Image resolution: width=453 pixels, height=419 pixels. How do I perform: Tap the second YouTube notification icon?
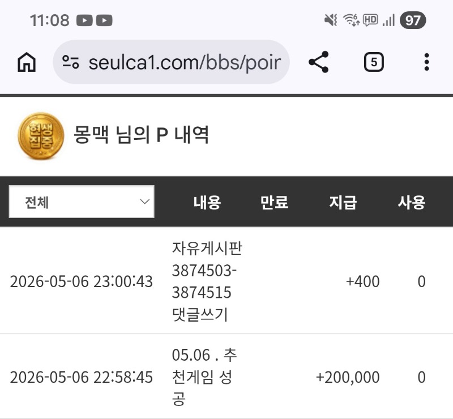(104, 20)
